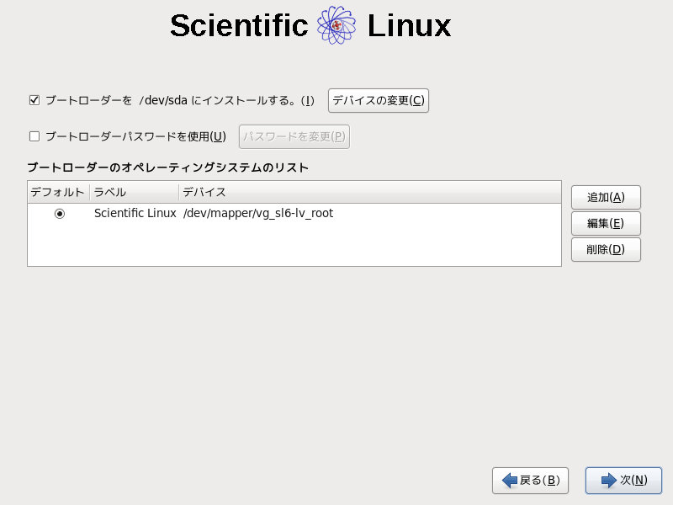Click the ブートローダーのオペレーティングシステムのリスト heading
The image size is (673, 505).
tap(167, 167)
